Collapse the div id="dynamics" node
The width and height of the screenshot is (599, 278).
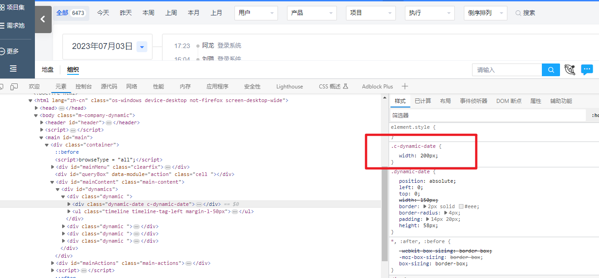(58, 189)
